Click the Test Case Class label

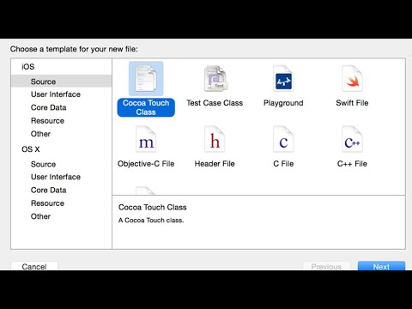click(x=215, y=103)
